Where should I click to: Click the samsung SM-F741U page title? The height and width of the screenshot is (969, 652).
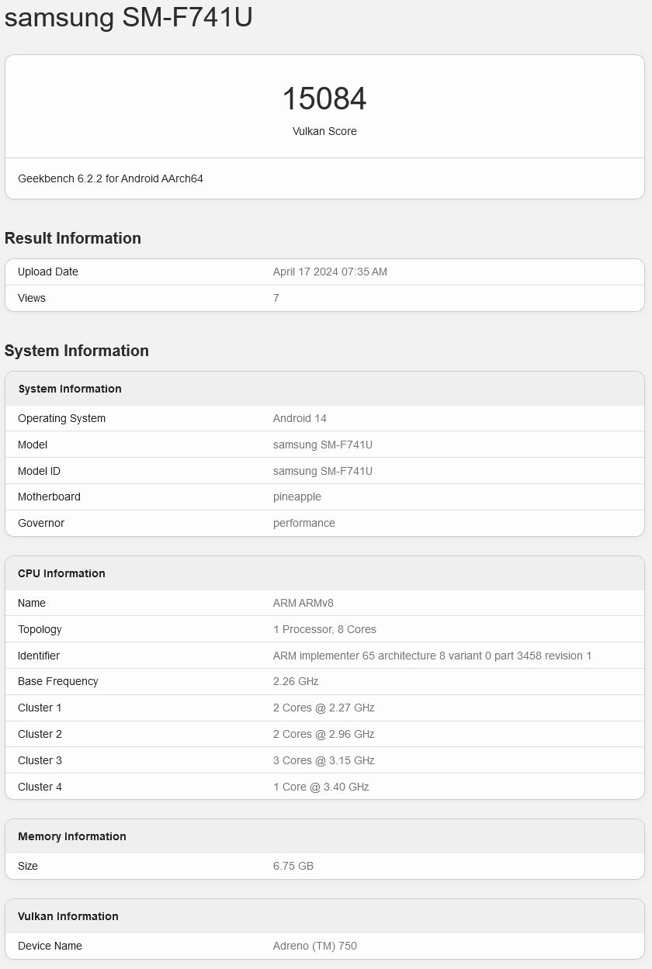point(129,17)
